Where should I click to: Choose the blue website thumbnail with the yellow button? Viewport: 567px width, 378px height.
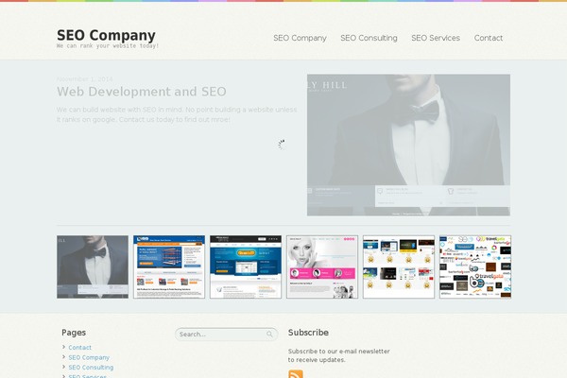pos(246,266)
